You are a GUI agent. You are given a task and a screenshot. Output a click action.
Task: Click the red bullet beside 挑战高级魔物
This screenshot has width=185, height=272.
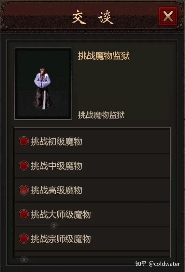pos(24,190)
